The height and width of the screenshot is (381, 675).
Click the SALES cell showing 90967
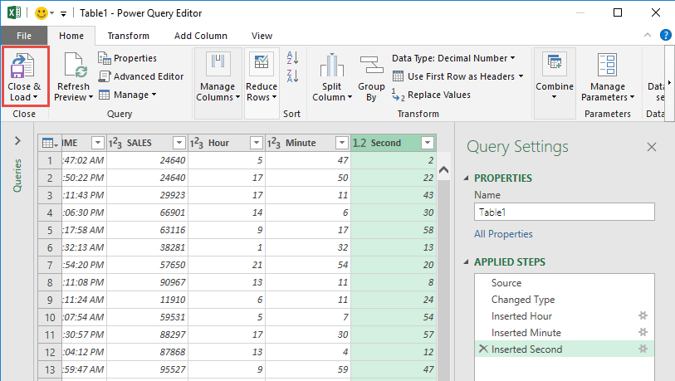pyautogui.click(x=147, y=282)
